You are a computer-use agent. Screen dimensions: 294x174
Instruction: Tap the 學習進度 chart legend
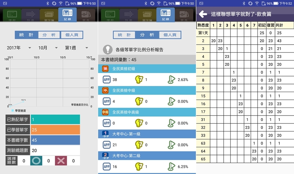(x=19, y=111)
